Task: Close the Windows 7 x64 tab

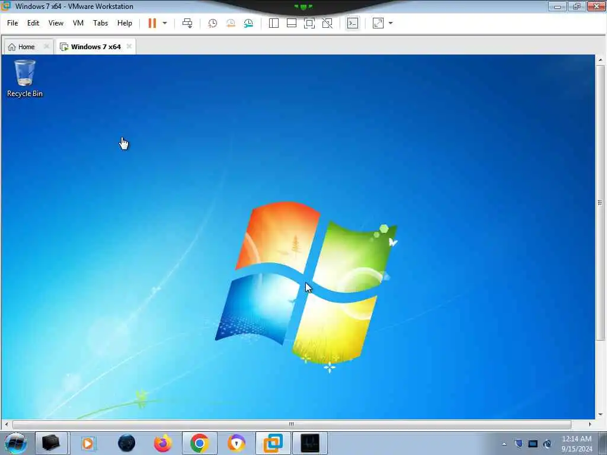Action: click(129, 46)
